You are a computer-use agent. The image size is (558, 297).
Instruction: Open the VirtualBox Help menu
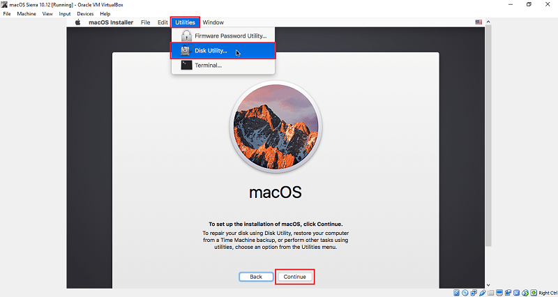pos(105,14)
